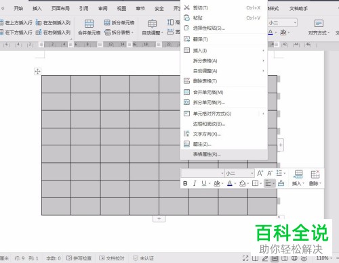
Task: Click shading fill icon in mini toolbar
Action: pos(242,183)
